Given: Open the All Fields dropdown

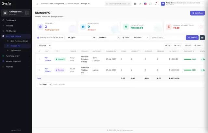Looking at the screenshot, I should point(141,38).
